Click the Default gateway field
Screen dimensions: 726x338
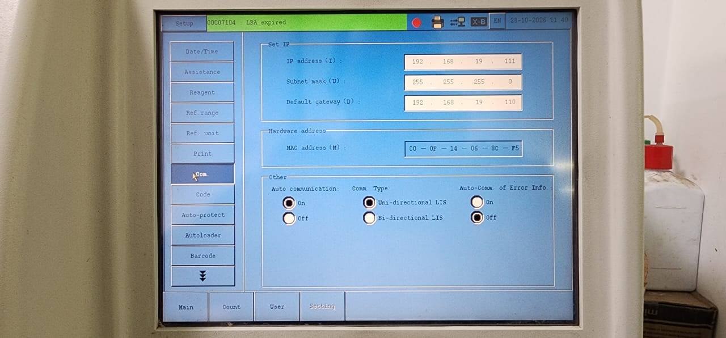pos(463,102)
